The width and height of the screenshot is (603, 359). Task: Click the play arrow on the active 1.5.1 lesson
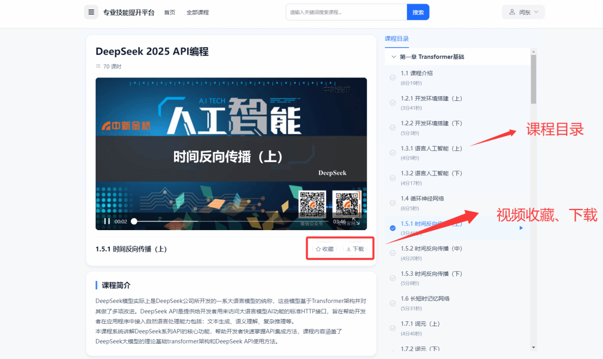[521, 228]
